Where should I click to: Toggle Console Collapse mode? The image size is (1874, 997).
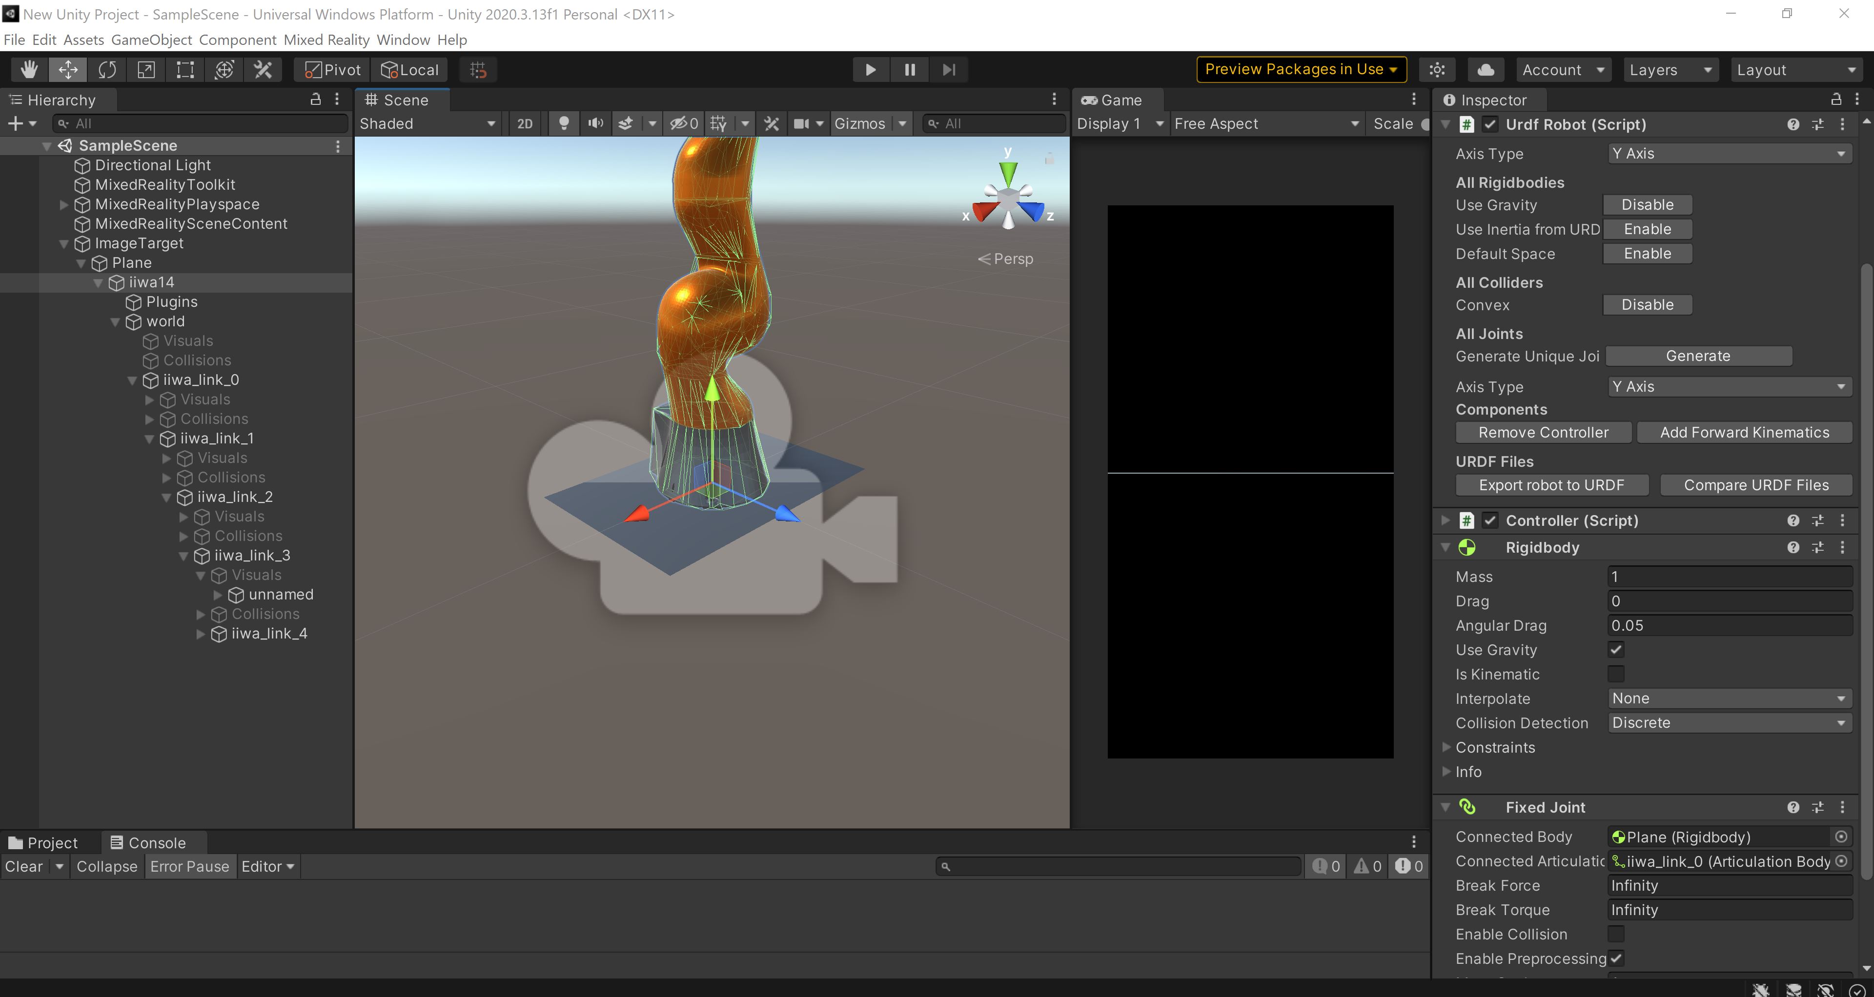107,867
